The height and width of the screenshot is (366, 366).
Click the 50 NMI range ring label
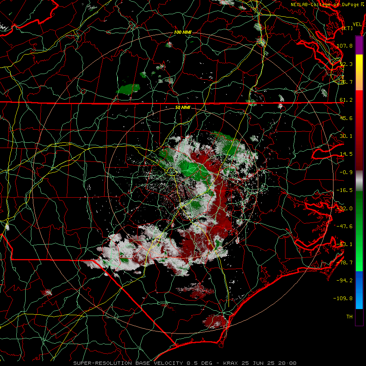click(x=183, y=108)
